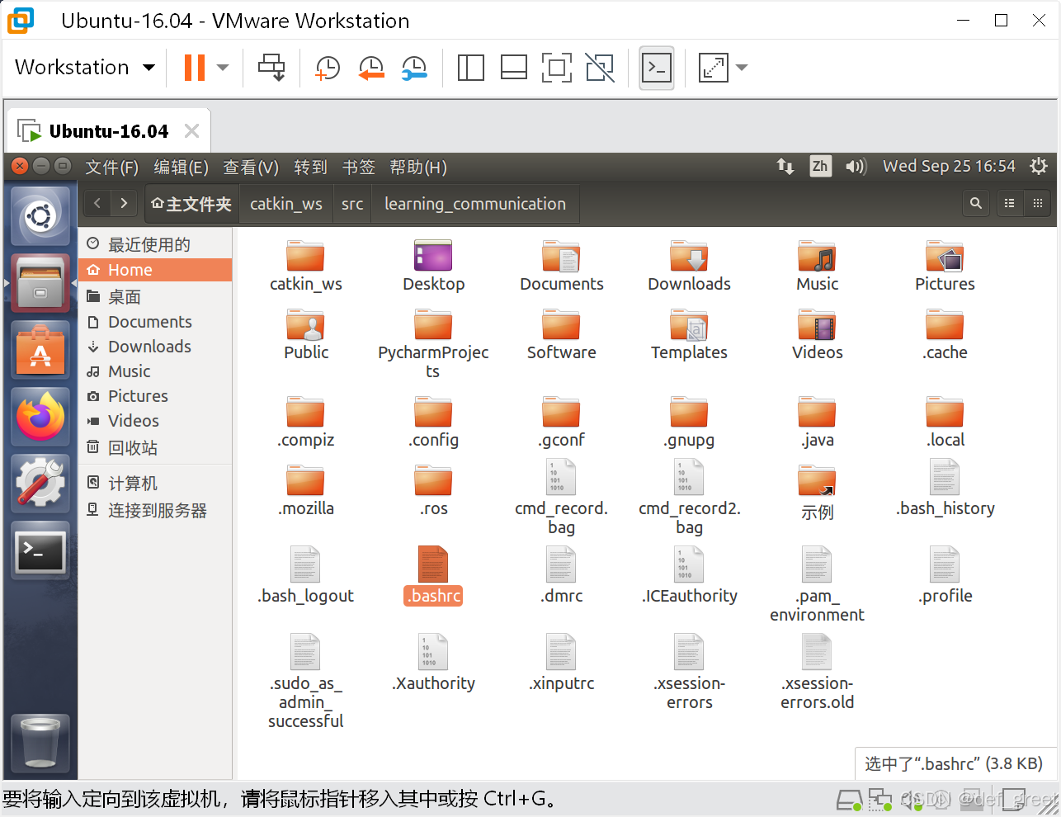Open the 书签 menu
This screenshot has width=1061, height=817.
click(359, 168)
